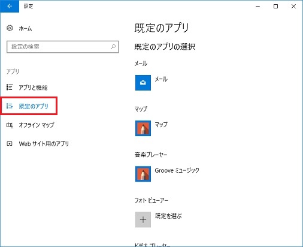Click the Web サイト用のアプリ icon
Viewport: 303px width, 247px height.
tap(10, 144)
